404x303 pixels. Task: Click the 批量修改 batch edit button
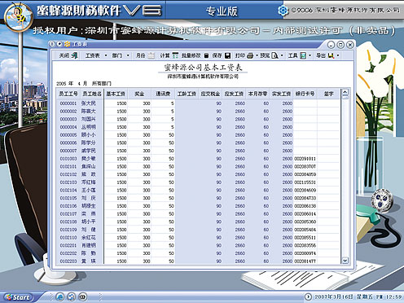coord(195,55)
